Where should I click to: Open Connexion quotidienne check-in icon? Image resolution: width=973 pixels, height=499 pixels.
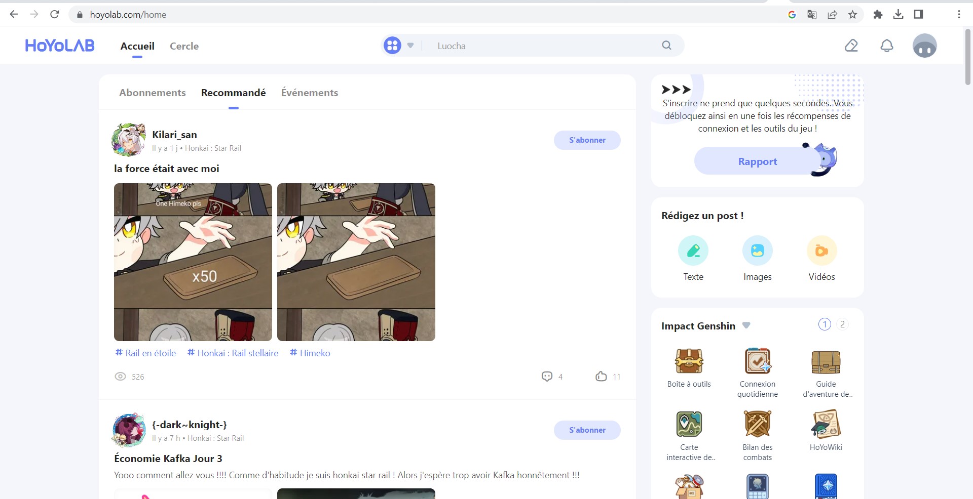(757, 362)
